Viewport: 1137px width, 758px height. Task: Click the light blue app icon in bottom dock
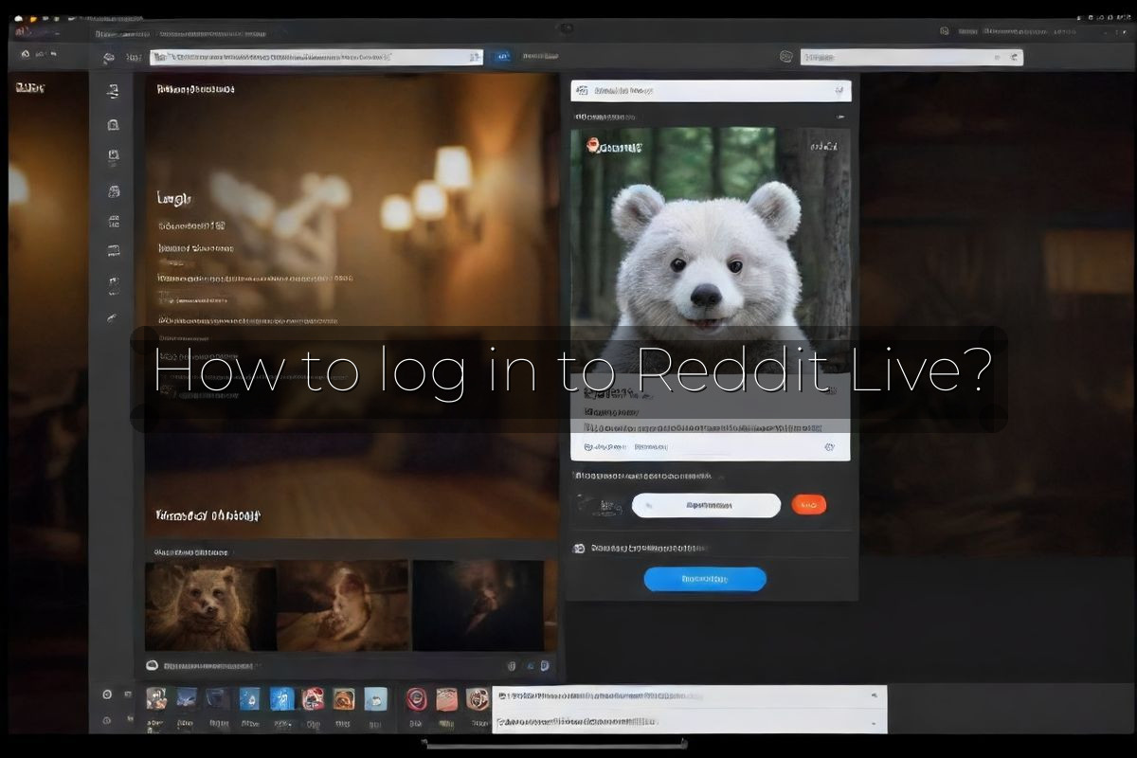[x=376, y=699]
